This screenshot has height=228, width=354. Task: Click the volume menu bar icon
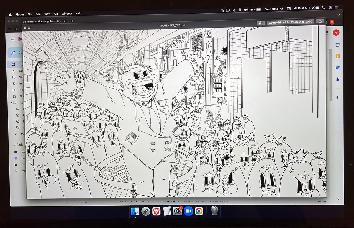[246, 9]
